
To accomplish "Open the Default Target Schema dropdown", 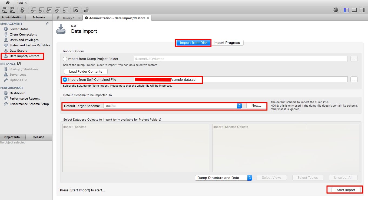I will point(239,106).
